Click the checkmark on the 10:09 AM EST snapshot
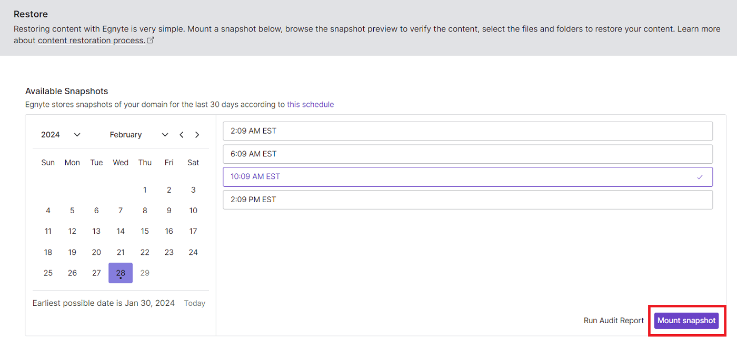 [x=700, y=176]
